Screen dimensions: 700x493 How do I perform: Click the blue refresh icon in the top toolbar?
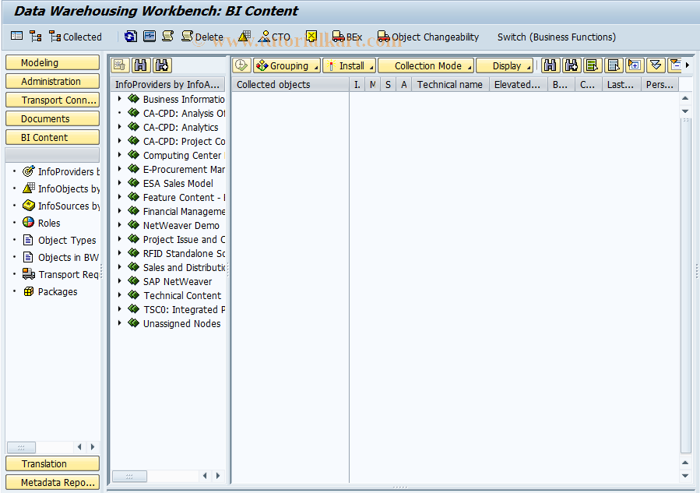[x=131, y=37]
